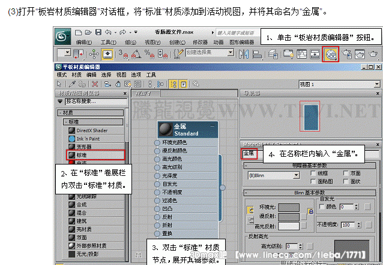Select 外部参照材质 in browser
Screen dimensions: 383x265
[96, 246]
